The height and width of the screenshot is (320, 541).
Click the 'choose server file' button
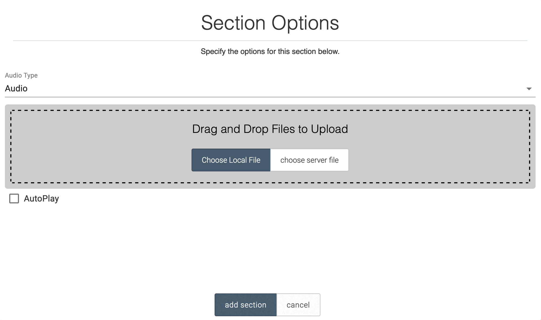point(309,160)
